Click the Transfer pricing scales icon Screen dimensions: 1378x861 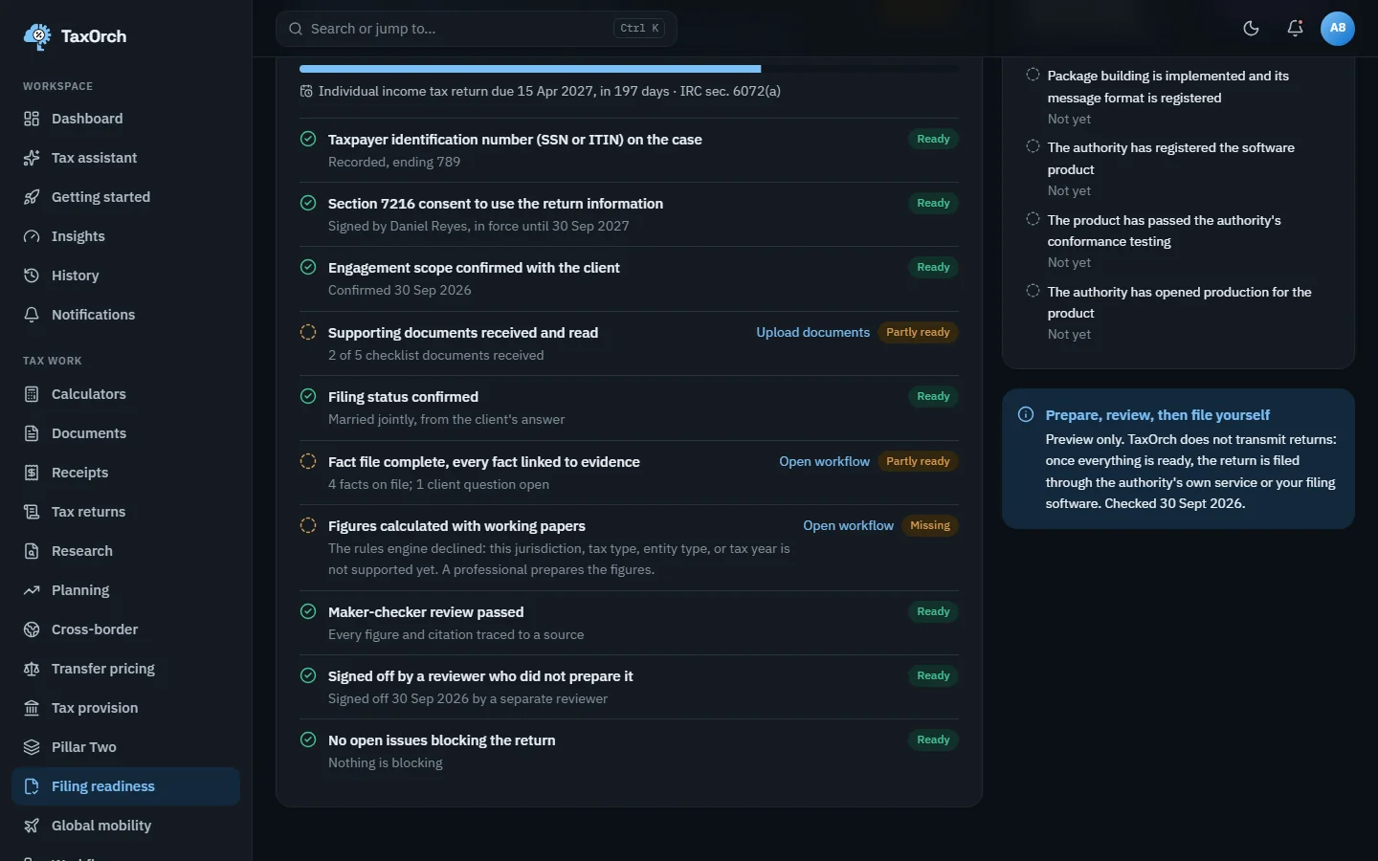32,669
